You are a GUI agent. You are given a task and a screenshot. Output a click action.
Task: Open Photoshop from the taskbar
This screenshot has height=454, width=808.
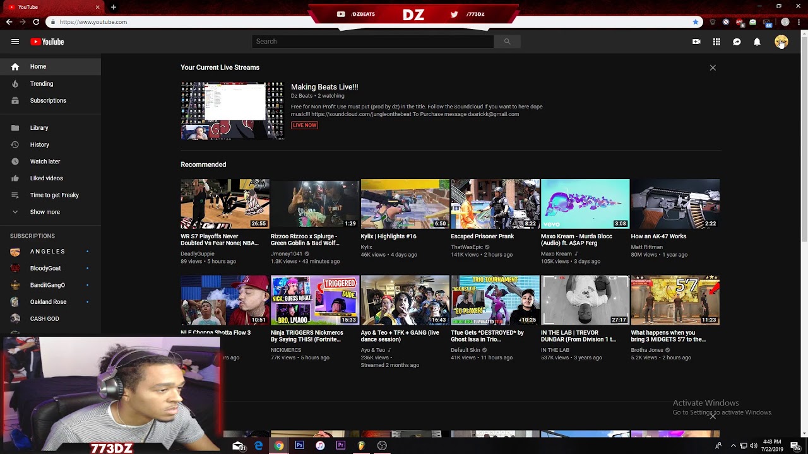click(x=299, y=446)
